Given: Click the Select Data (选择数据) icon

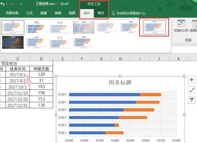Looking at the screenshot, I should (x=194, y=24).
